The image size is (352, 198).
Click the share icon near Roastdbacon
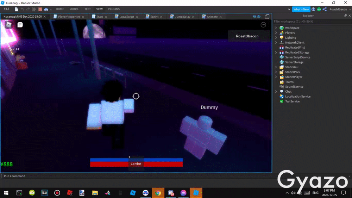(x=325, y=9)
